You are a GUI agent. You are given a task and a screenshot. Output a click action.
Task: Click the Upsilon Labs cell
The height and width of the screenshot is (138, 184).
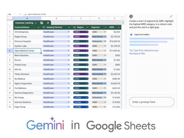27,46
